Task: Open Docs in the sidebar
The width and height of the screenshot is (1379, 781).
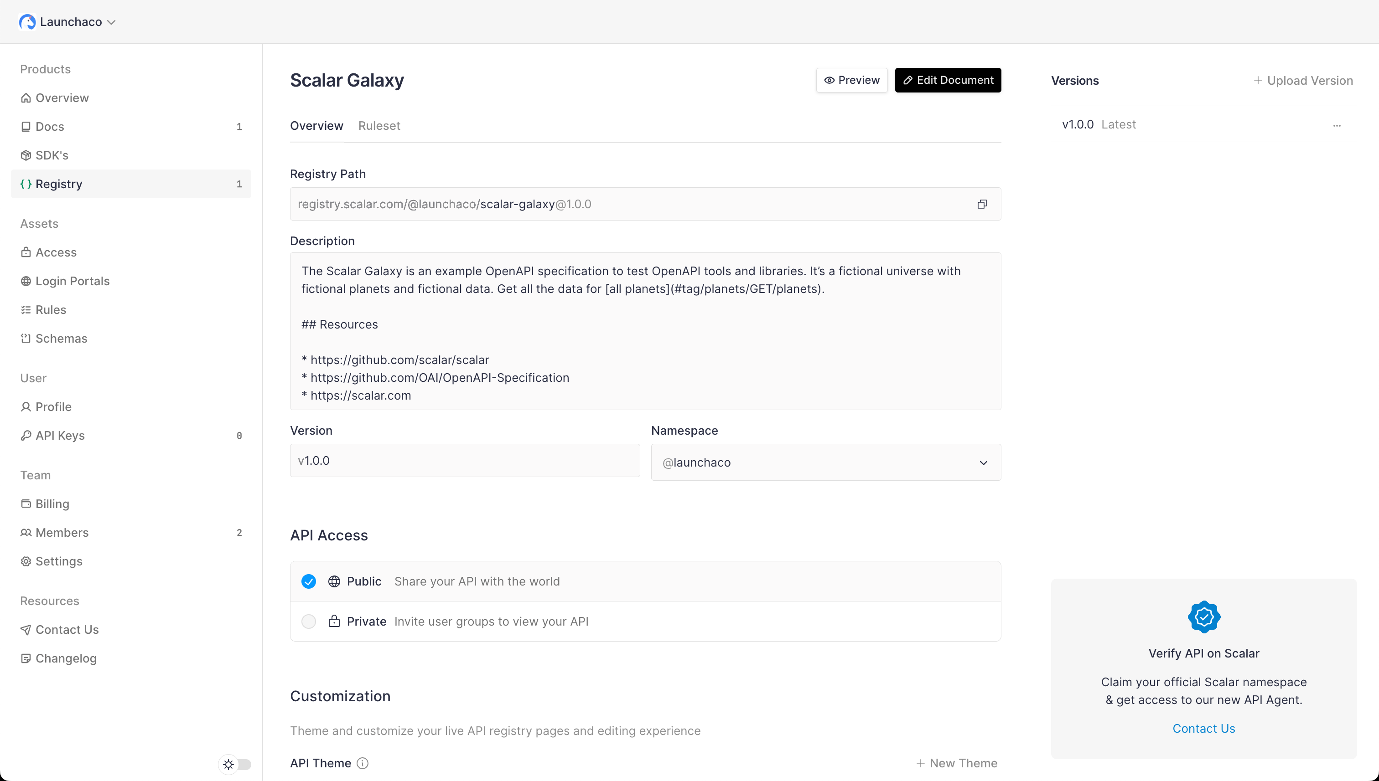Action: 131,127
